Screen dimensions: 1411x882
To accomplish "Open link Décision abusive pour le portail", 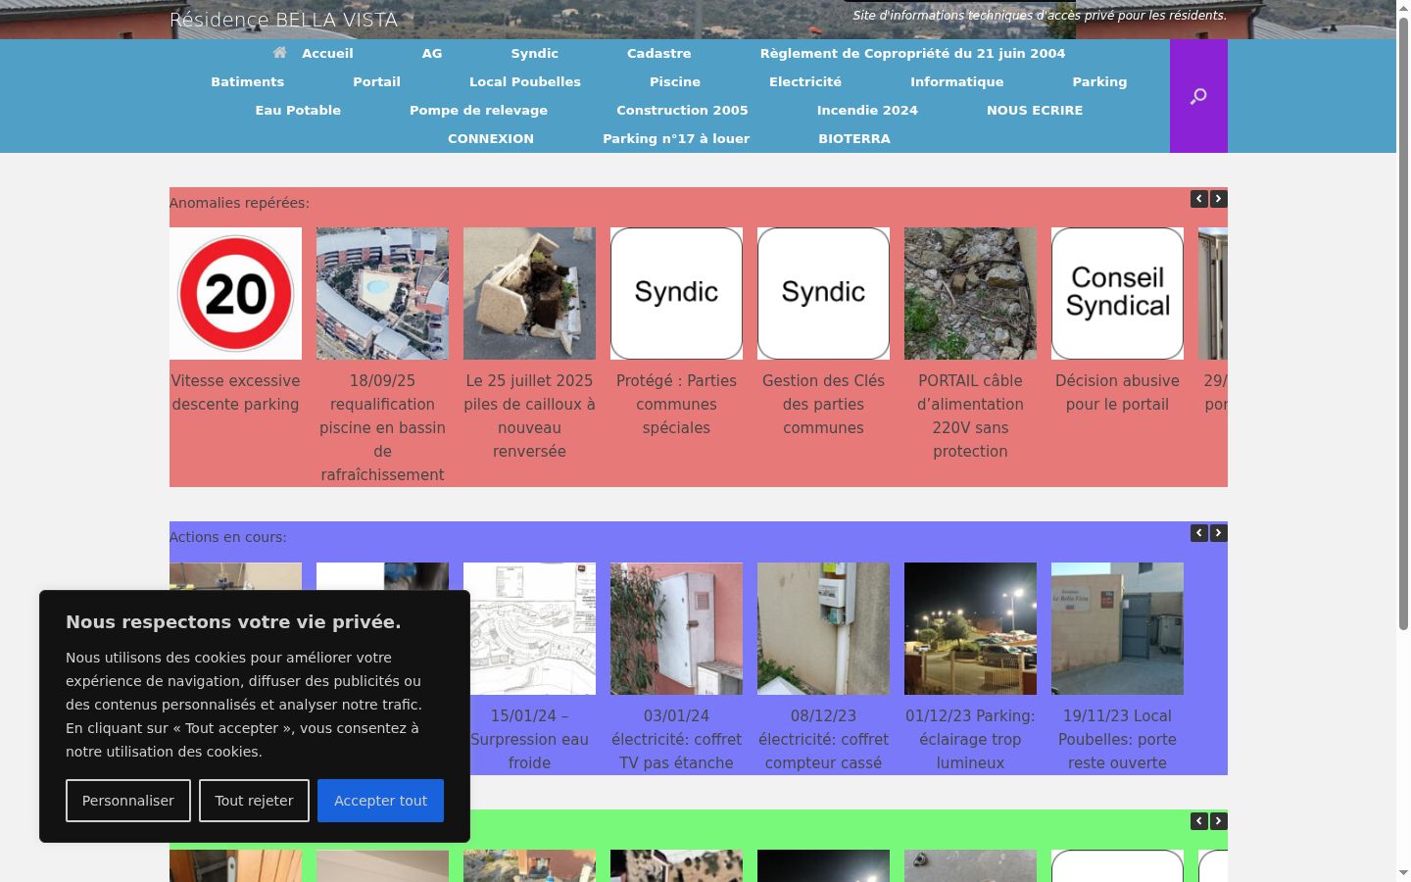I will pyautogui.click(x=1117, y=393).
